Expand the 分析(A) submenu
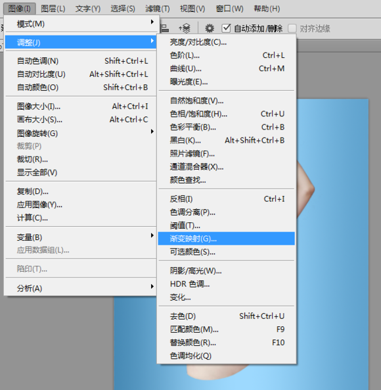This screenshot has height=390, width=381. pyautogui.click(x=81, y=288)
